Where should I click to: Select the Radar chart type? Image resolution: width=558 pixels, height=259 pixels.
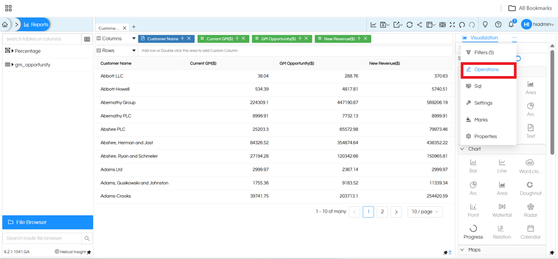click(530, 210)
